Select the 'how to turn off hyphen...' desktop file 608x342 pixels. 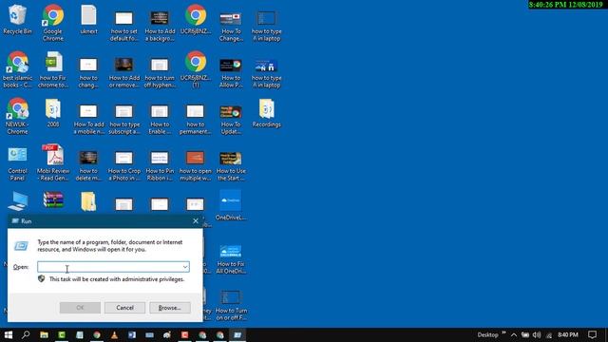pos(160,72)
